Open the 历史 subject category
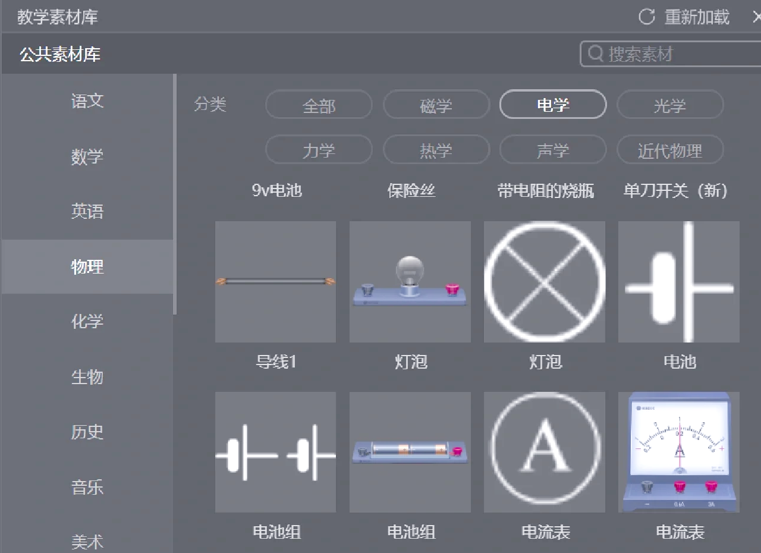 point(87,432)
